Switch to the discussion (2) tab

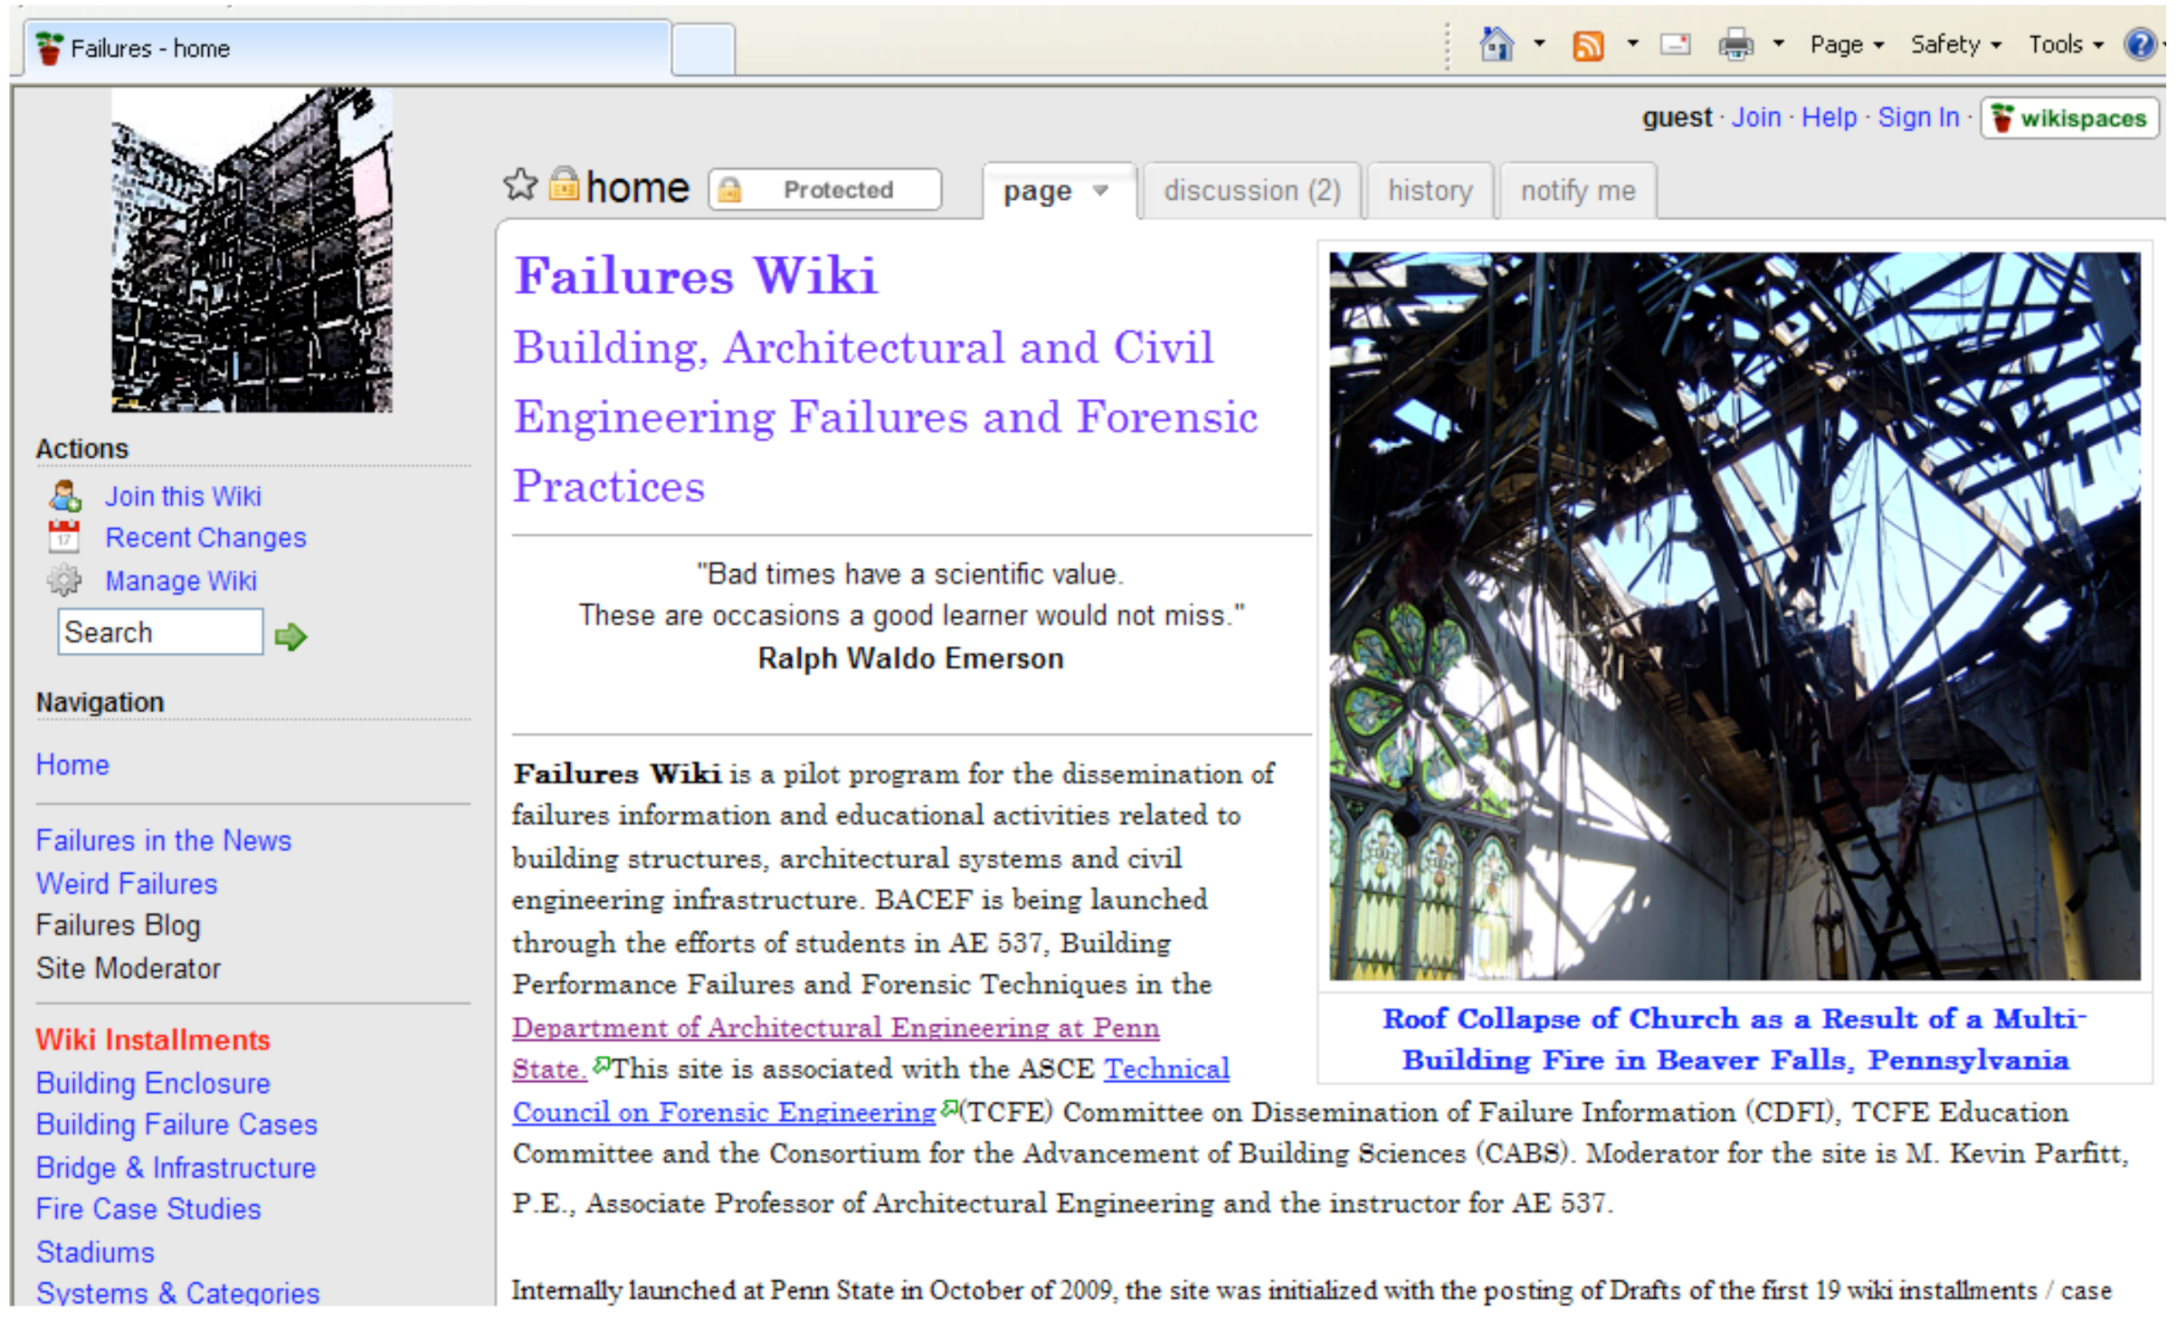1251,191
